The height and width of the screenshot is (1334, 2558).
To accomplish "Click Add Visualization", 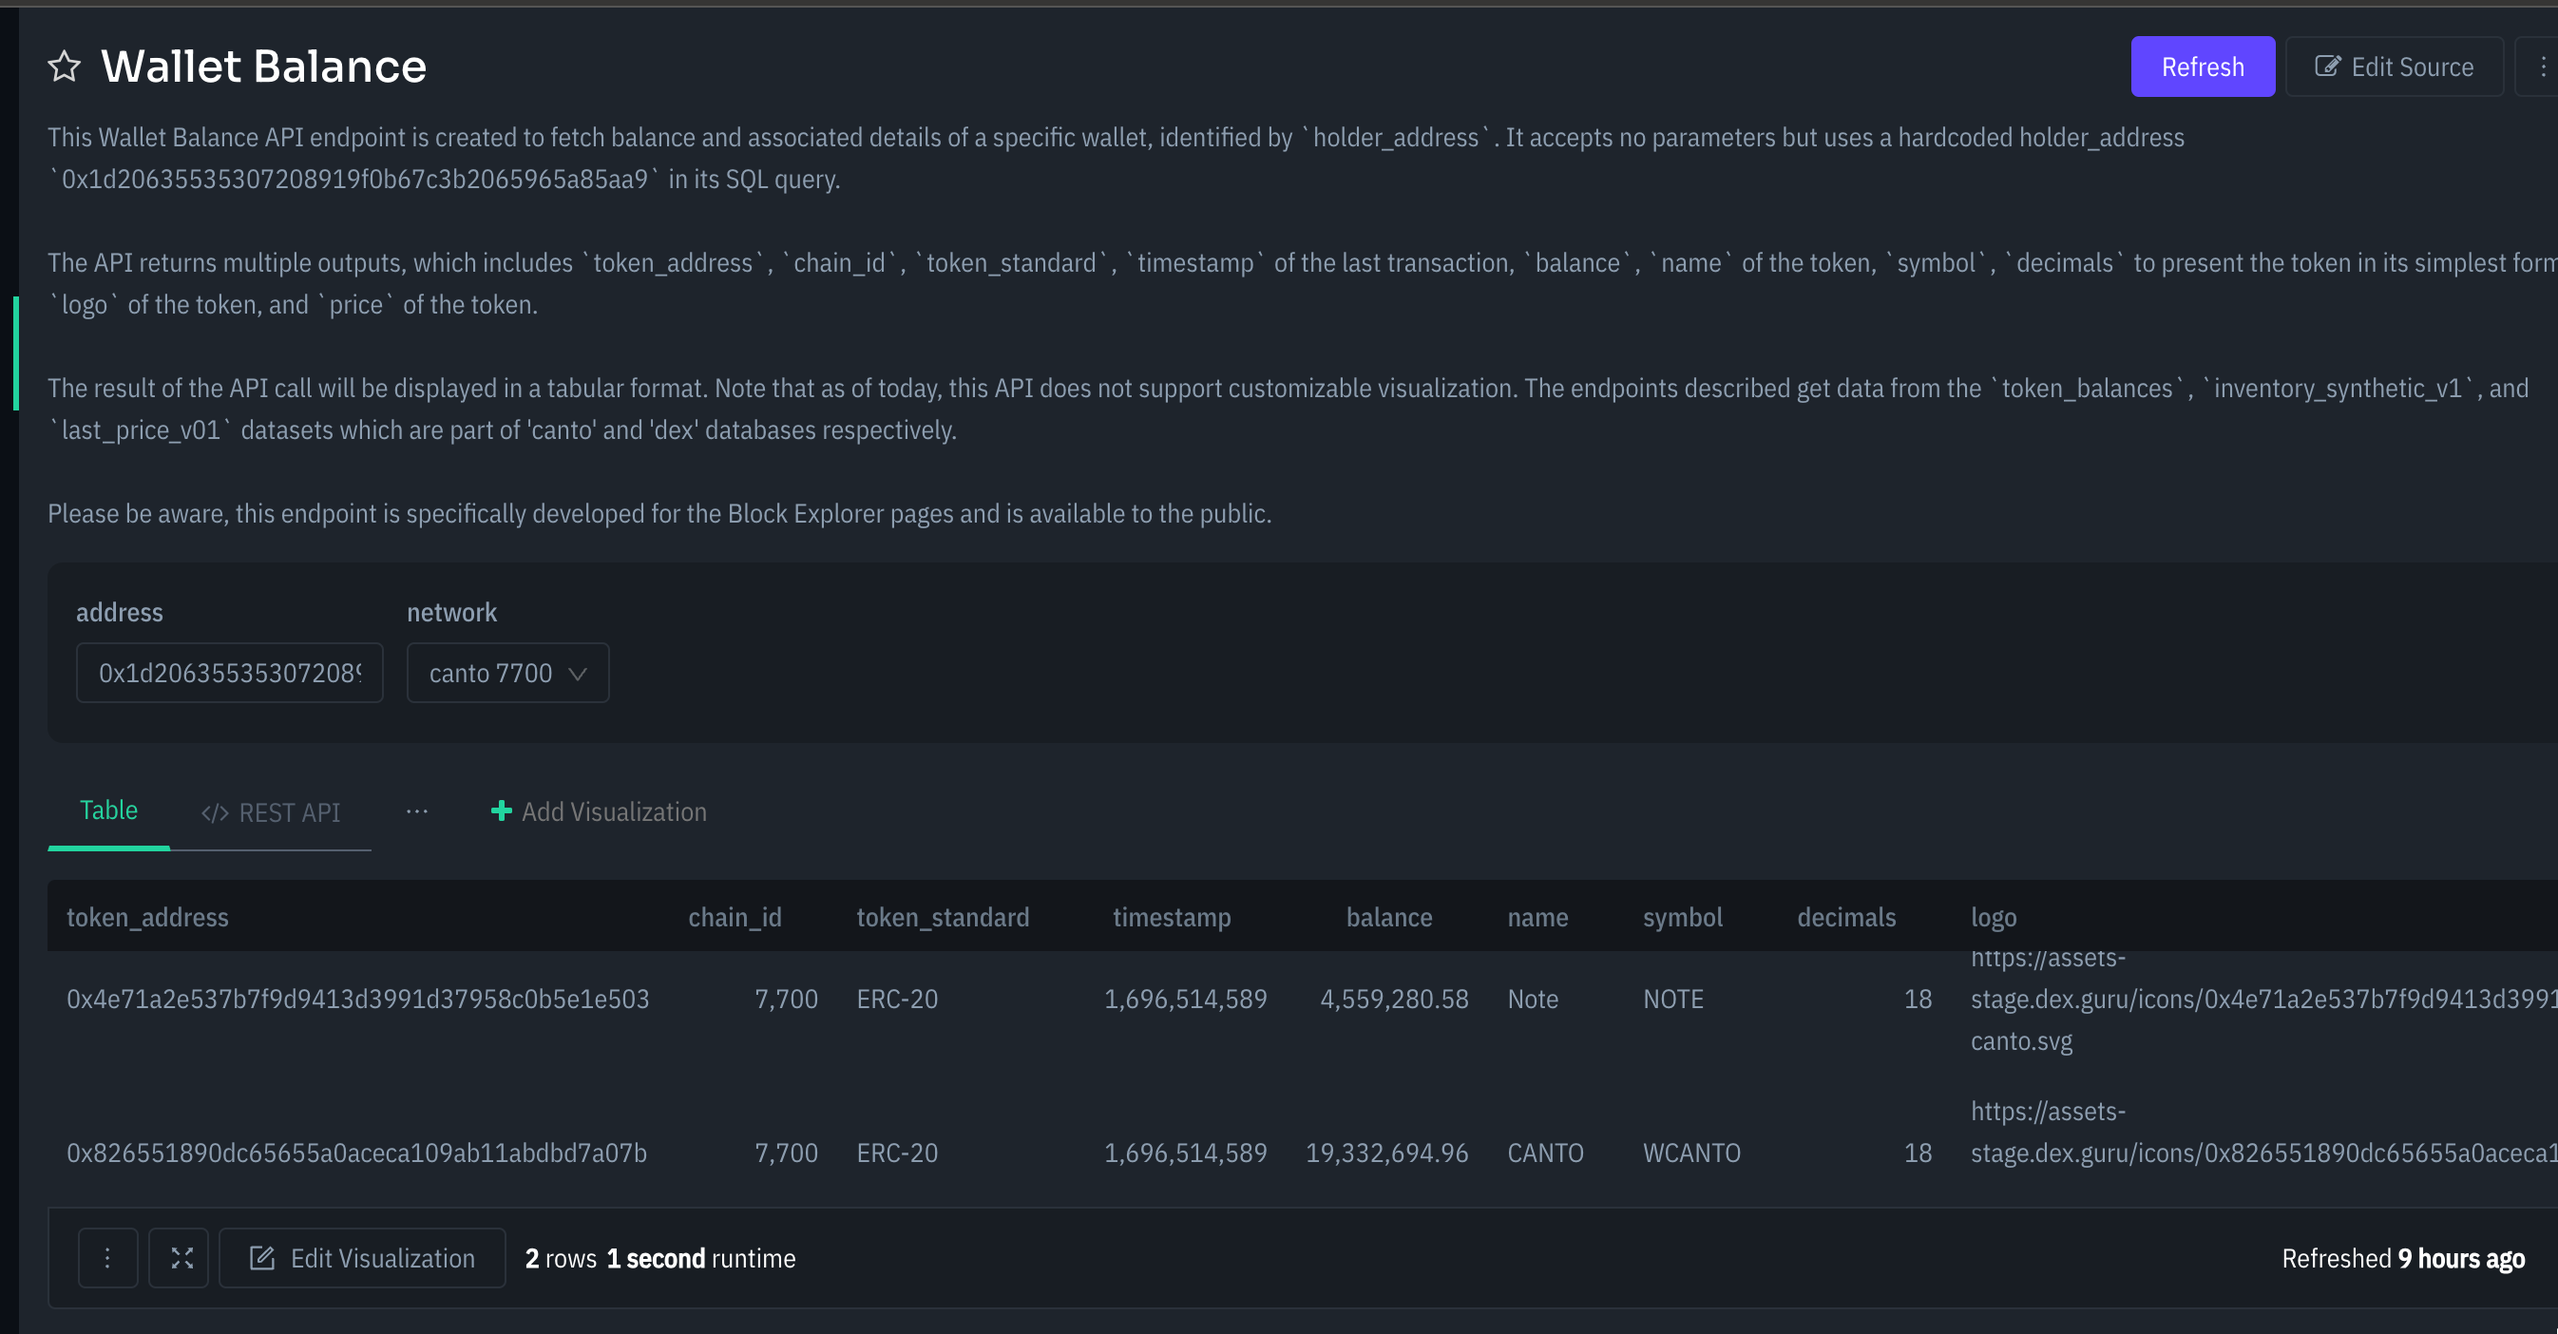I will pos(613,812).
